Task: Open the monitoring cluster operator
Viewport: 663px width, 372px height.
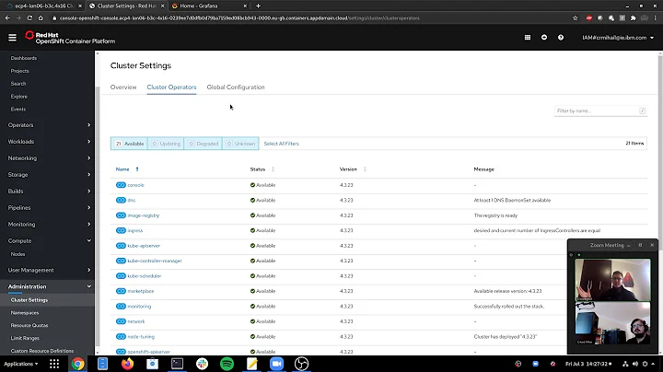Action: tap(139, 307)
